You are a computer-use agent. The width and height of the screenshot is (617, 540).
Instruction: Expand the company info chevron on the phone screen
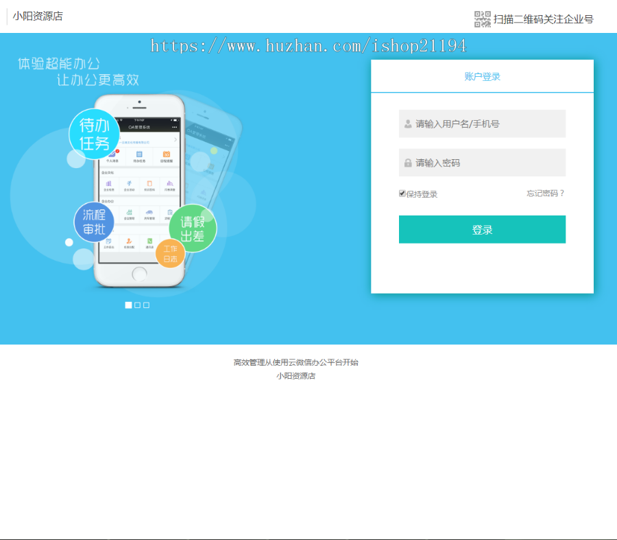176,140
